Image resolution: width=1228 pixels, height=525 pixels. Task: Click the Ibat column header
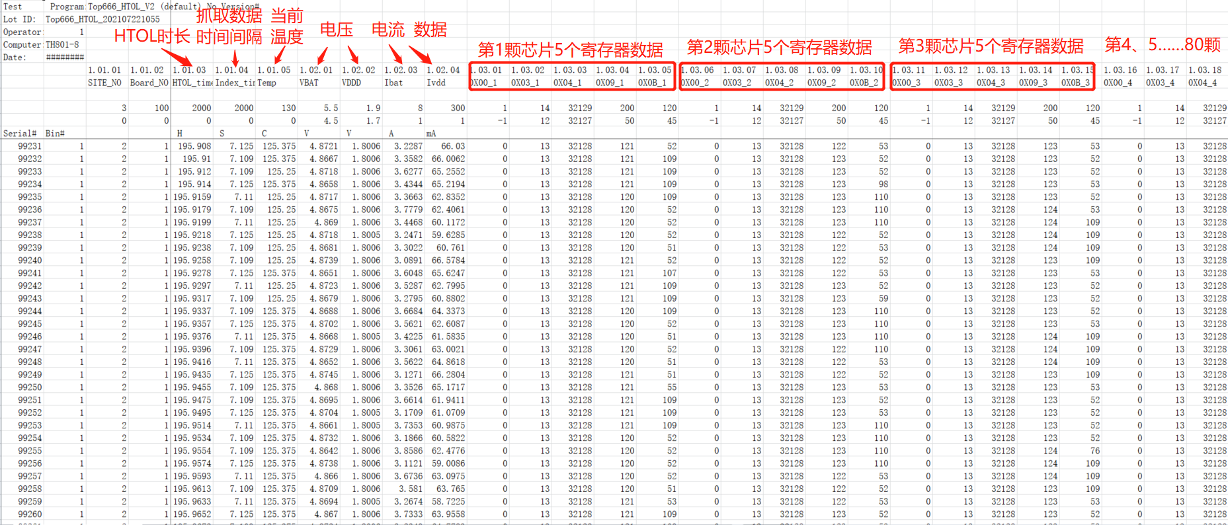pos(393,83)
